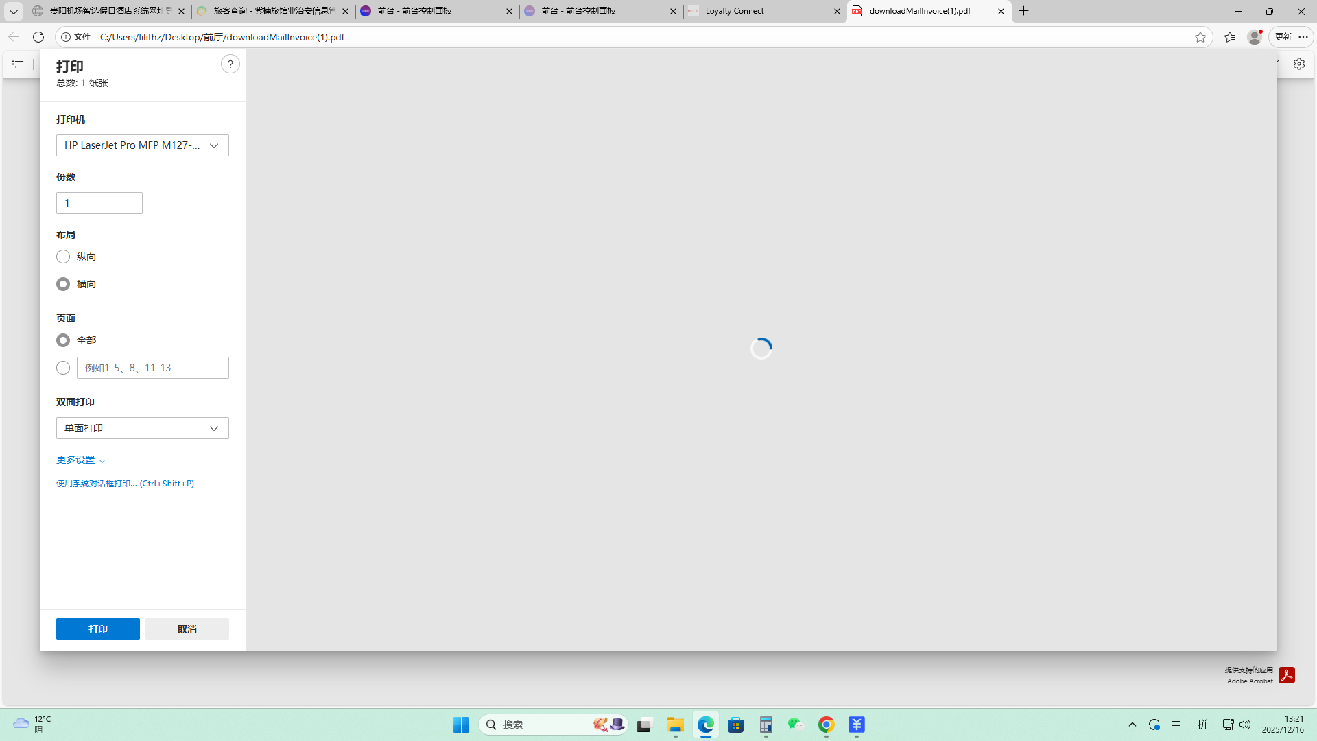
Task: Click the 份数 copies input field
Action: coord(99,203)
